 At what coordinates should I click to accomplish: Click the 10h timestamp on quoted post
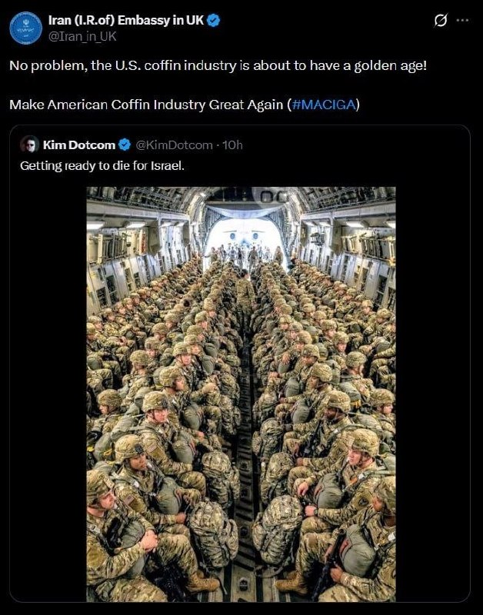point(232,145)
